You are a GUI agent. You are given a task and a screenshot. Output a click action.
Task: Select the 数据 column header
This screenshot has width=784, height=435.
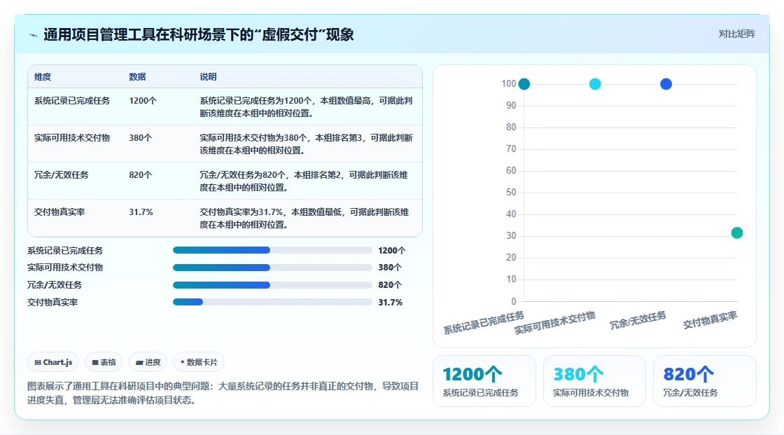pyautogui.click(x=137, y=76)
